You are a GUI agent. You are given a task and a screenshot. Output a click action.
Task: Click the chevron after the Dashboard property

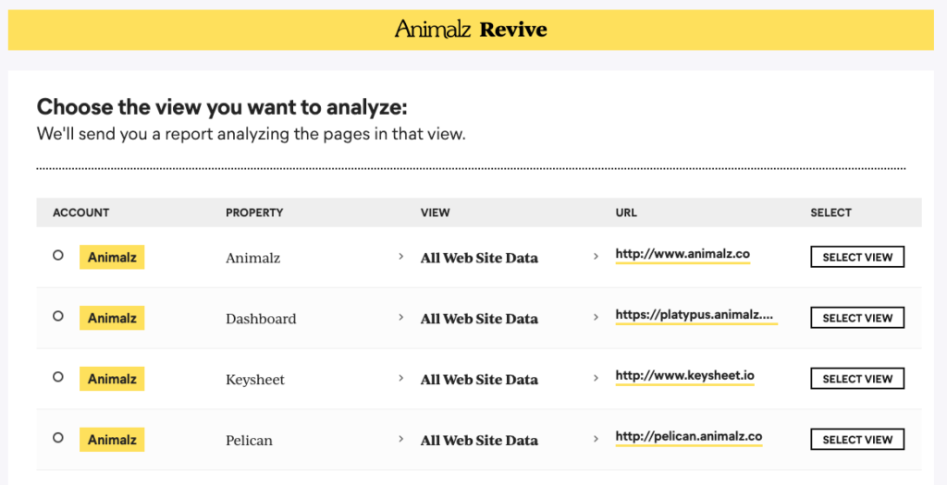click(x=400, y=317)
